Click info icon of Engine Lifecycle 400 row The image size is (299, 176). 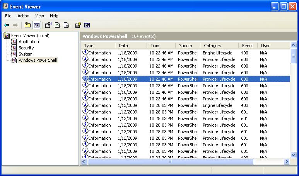coord(85,52)
